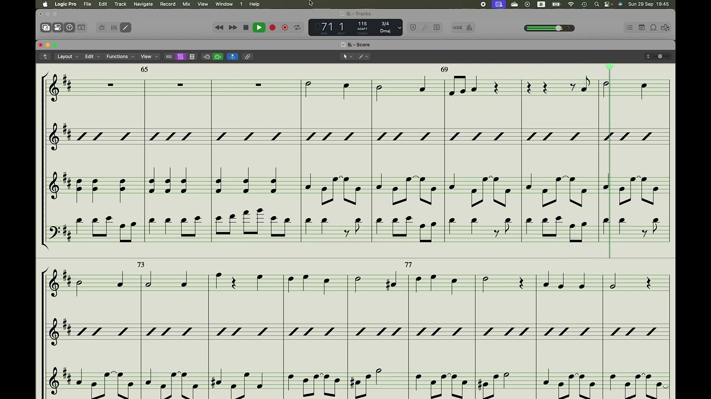Viewport: 711px width, 399px height.
Task: Open the Library panel
Action: pyautogui.click(x=46, y=28)
